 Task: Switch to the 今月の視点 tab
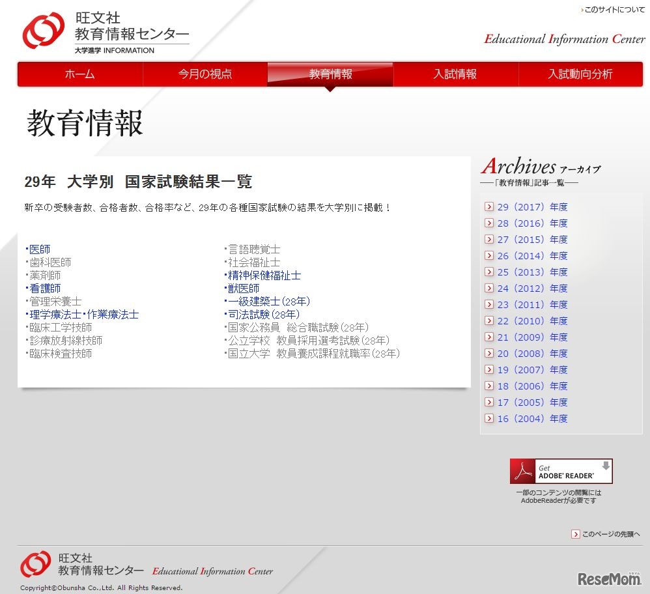(205, 74)
